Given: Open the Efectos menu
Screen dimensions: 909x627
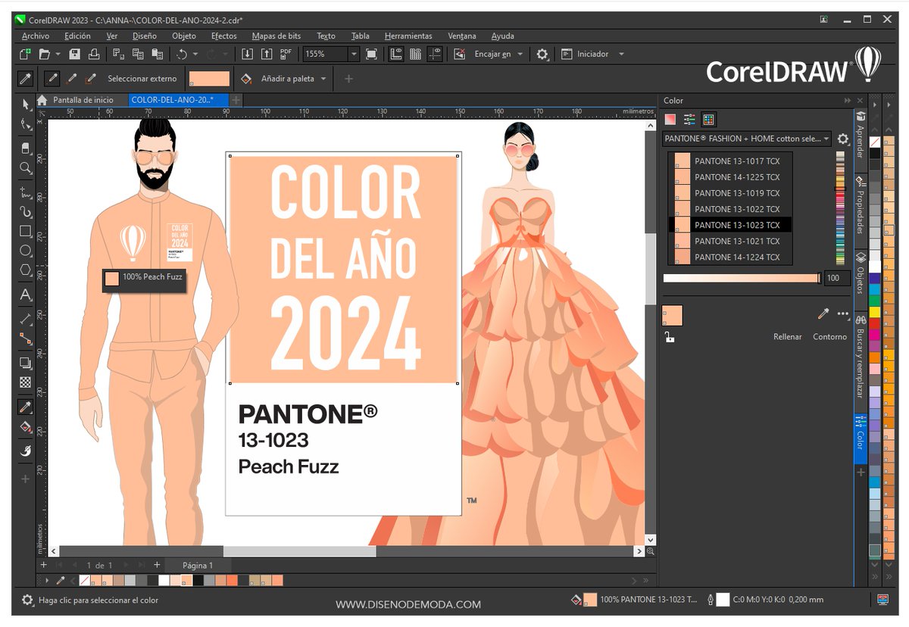Looking at the screenshot, I should (223, 36).
